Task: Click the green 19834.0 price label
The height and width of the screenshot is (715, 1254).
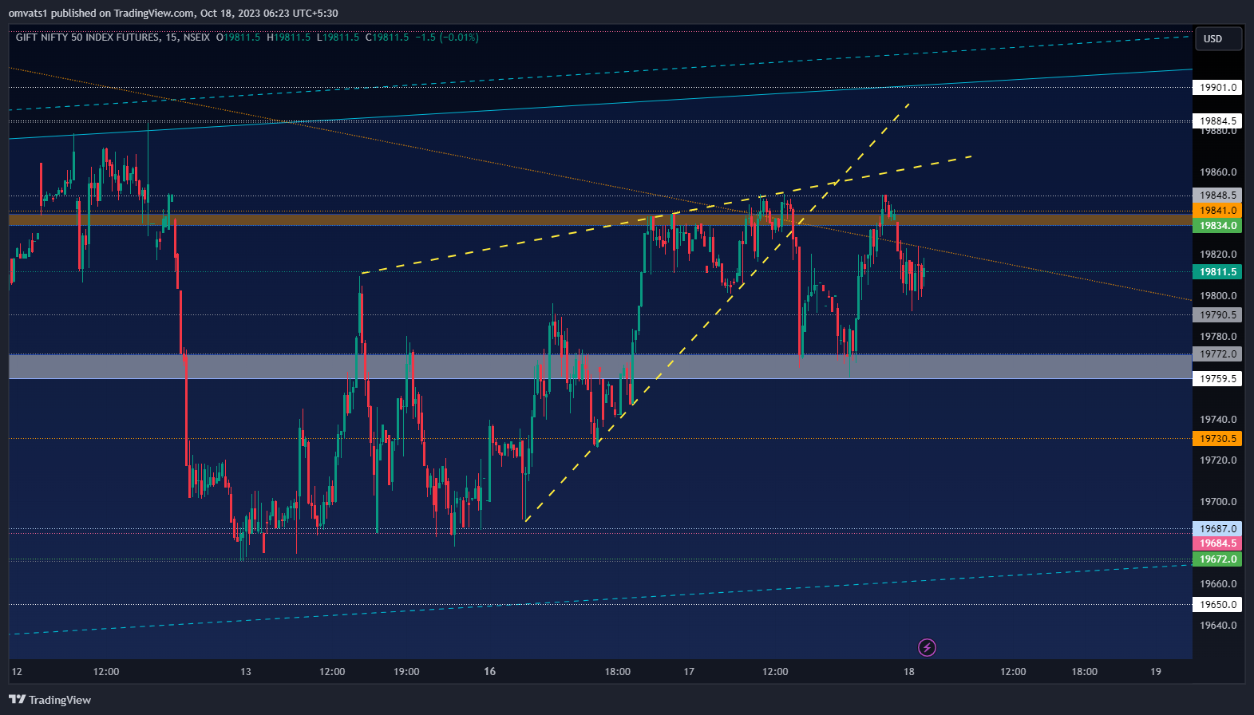Action: click(1217, 226)
